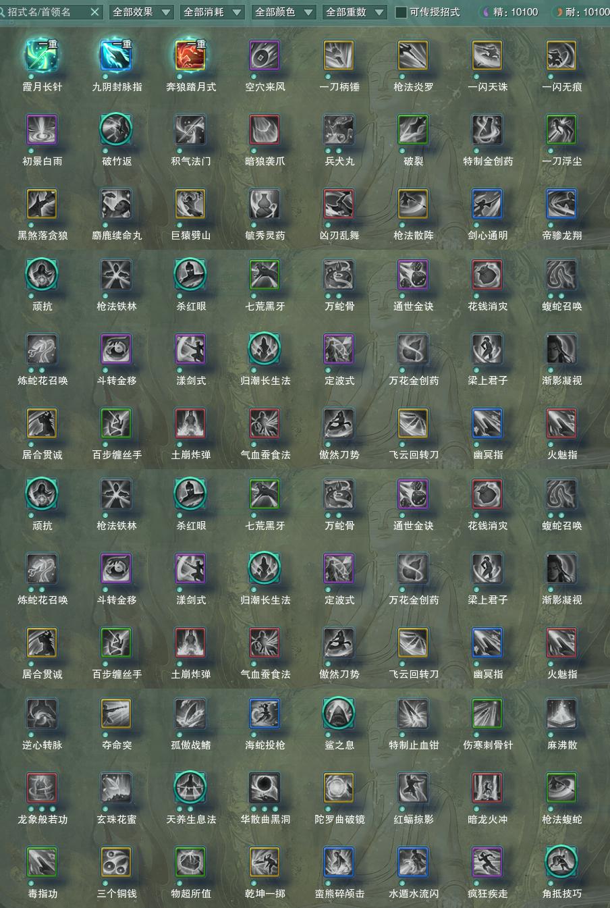
Task: Choose the 天养生息法 skill icon
Action: click(191, 788)
